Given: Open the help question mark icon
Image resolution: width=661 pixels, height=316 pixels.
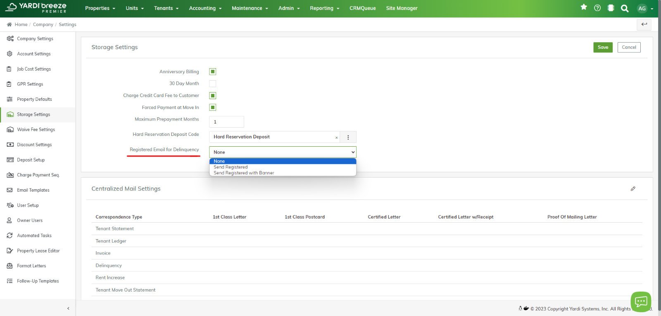Looking at the screenshot, I should point(597,8).
